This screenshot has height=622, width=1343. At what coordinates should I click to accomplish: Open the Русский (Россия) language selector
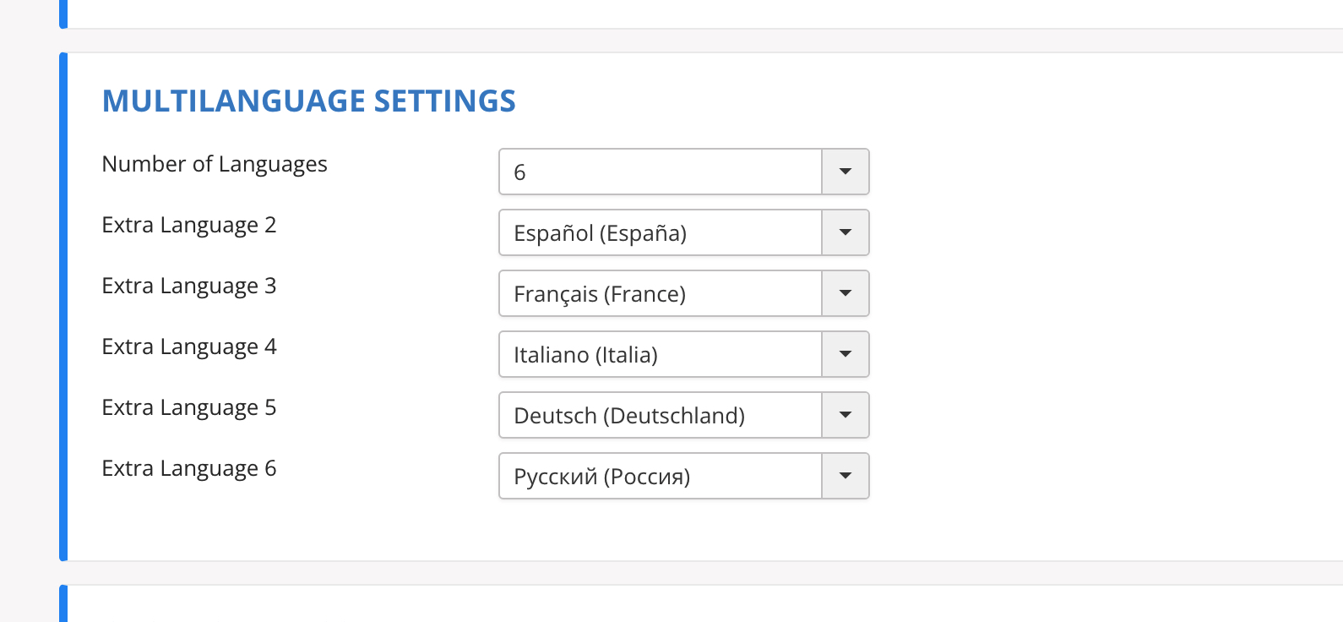[661, 476]
